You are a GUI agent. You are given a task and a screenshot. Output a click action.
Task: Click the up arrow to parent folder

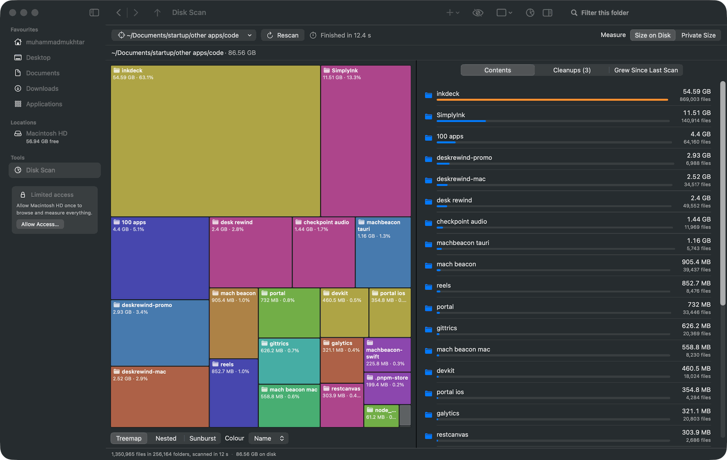tap(157, 13)
